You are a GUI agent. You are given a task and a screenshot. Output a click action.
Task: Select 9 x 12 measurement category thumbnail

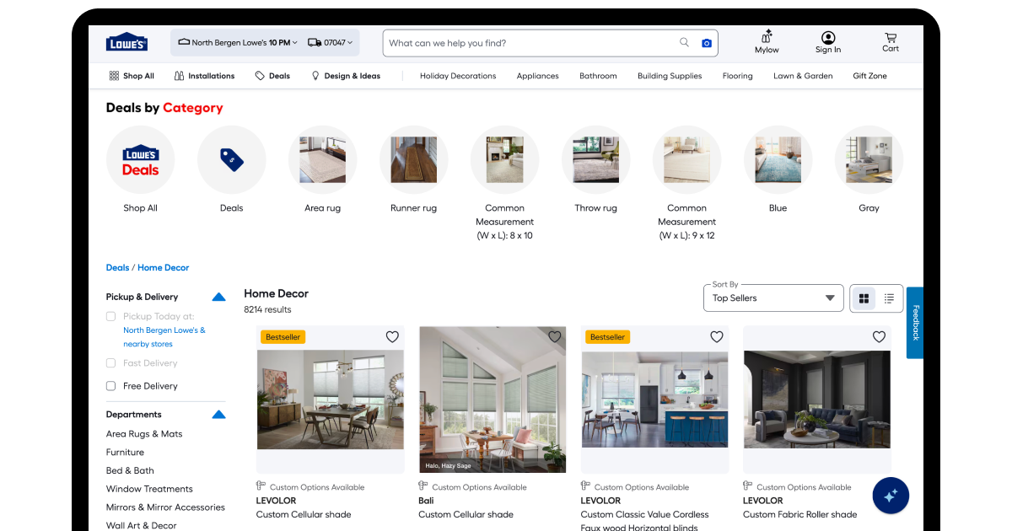pyautogui.click(x=686, y=160)
